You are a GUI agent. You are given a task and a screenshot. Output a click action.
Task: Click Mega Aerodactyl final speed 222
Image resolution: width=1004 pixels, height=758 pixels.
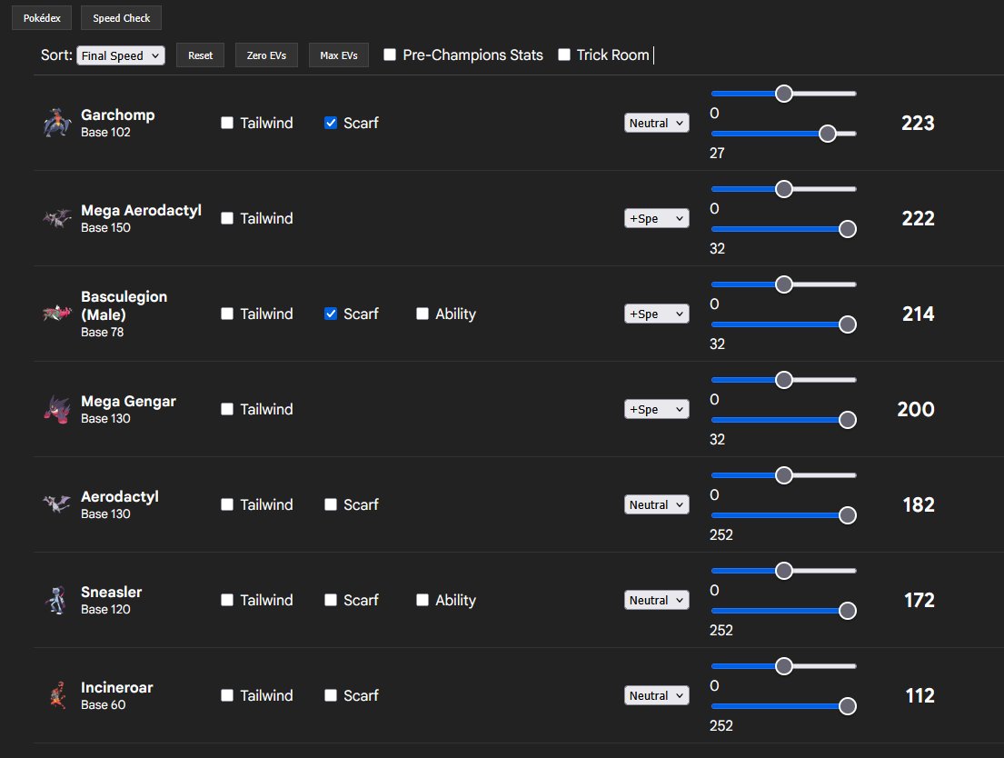[x=918, y=218]
